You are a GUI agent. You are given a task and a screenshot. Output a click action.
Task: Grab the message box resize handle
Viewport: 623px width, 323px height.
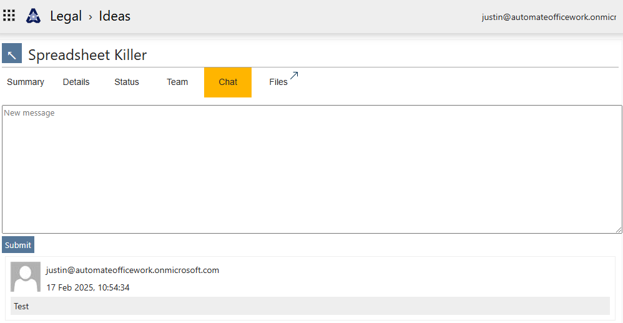(617, 229)
